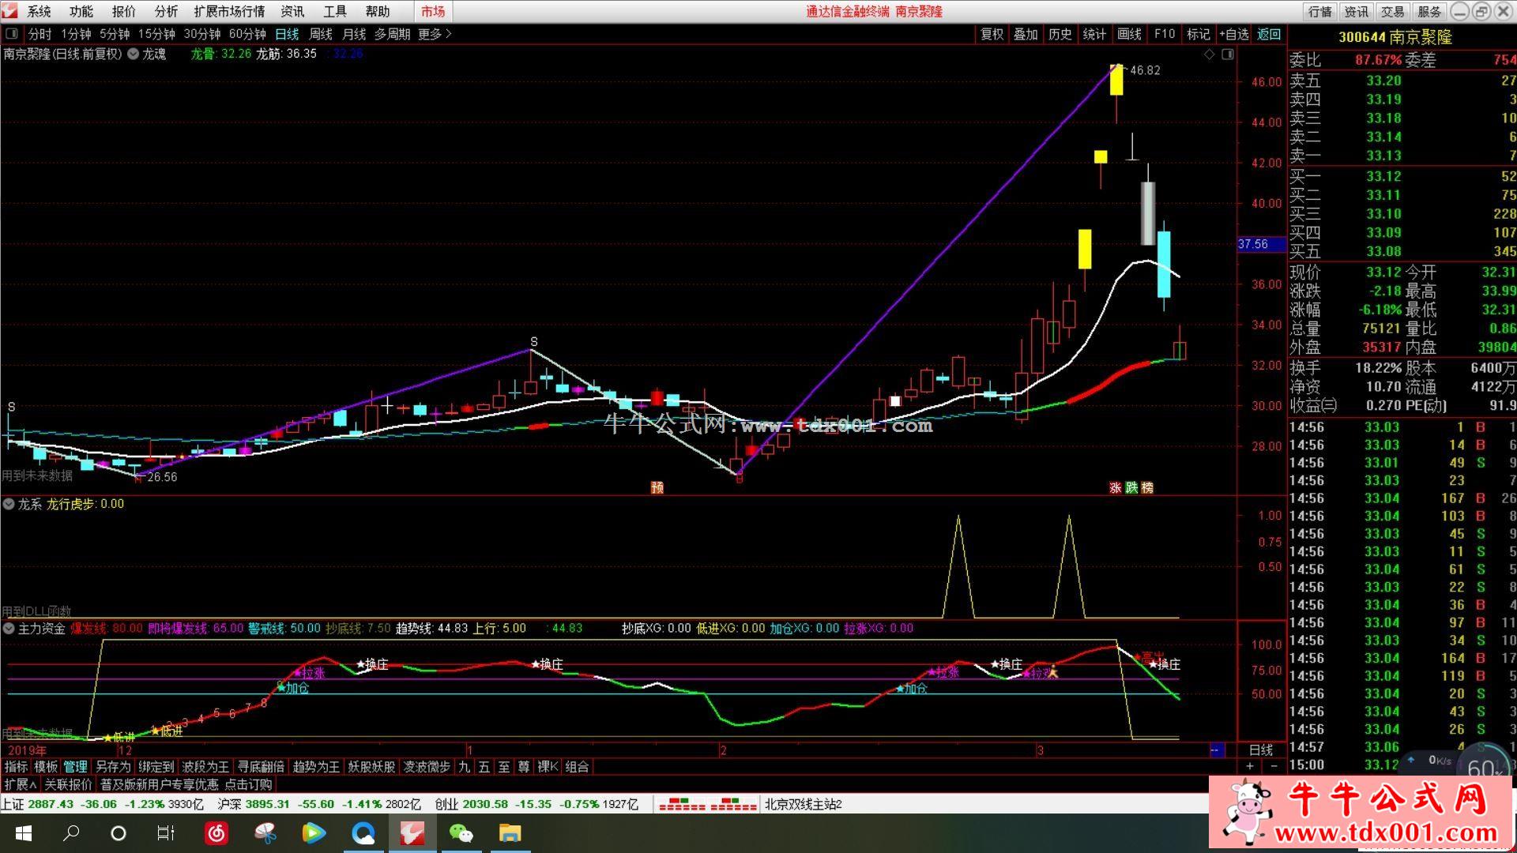Open the 交易 trading button
Screen dimensions: 1517x853
(1392, 11)
